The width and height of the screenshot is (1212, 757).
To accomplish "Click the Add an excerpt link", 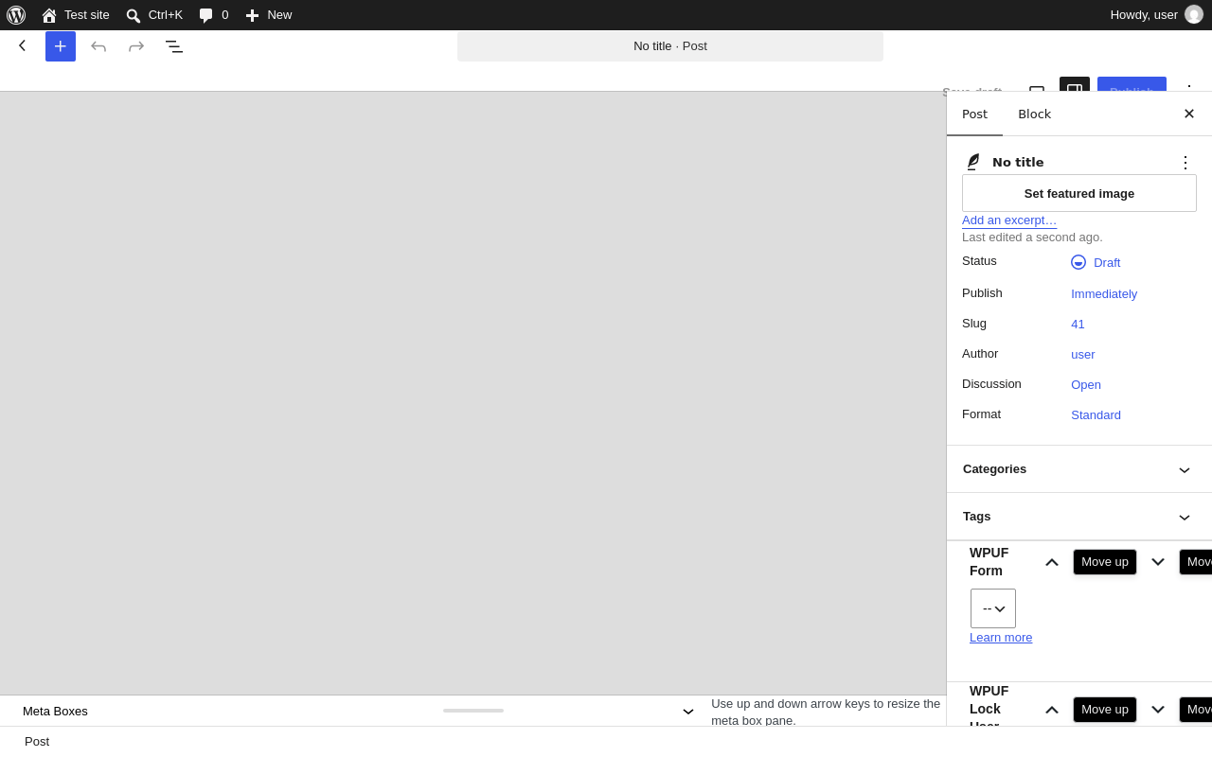I will pyautogui.click(x=1009, y=220).
